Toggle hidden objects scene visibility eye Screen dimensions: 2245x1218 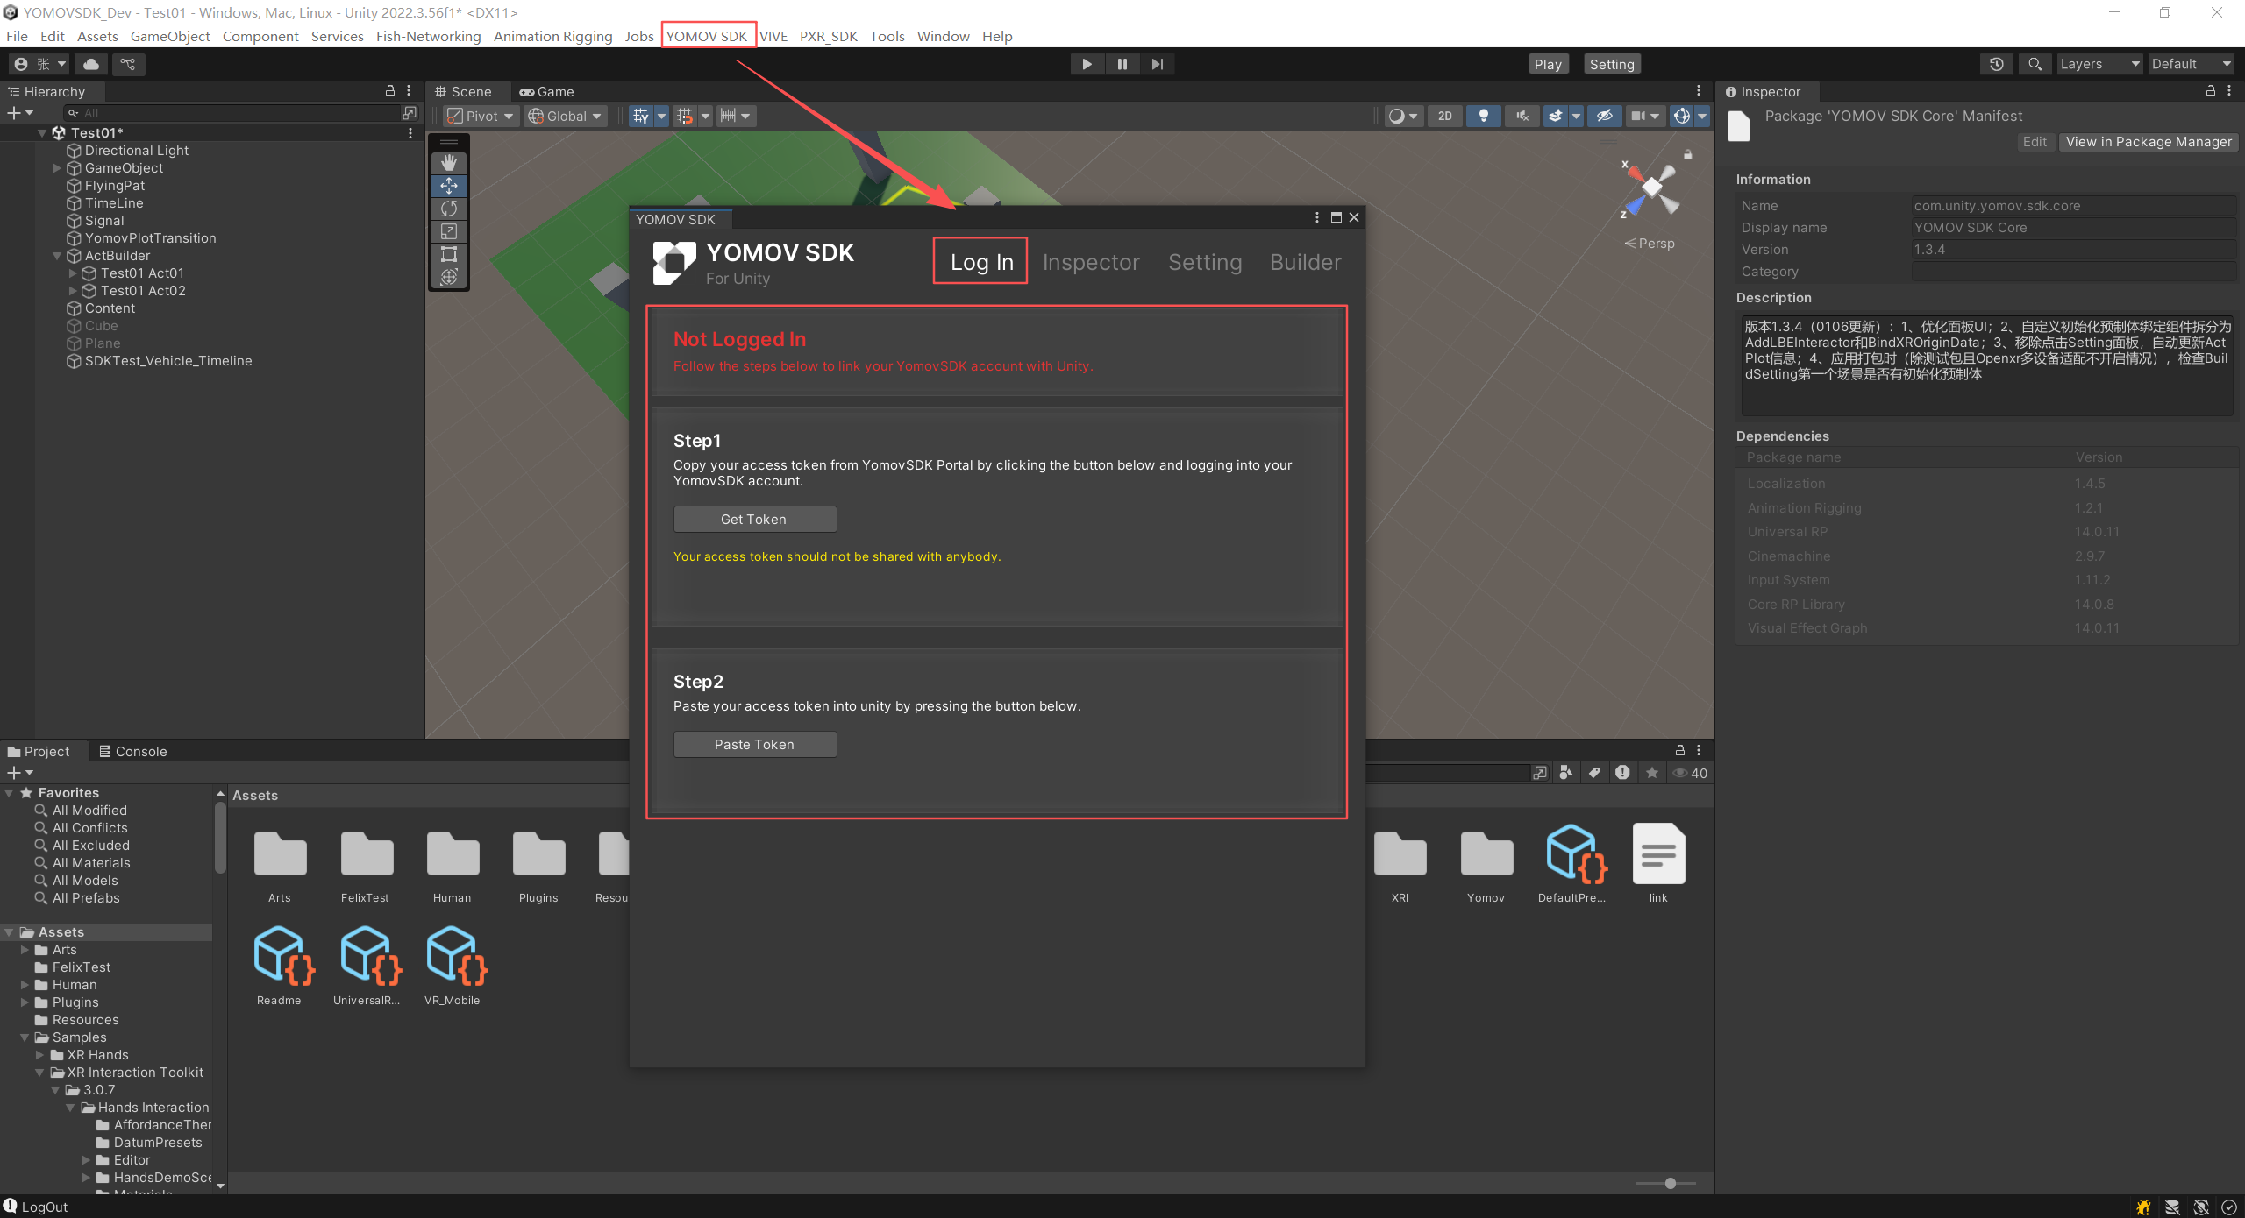[x=1604, y=116]
